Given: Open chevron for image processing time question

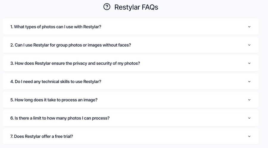Looking at the screenshot, I should [x=249, y=100].
